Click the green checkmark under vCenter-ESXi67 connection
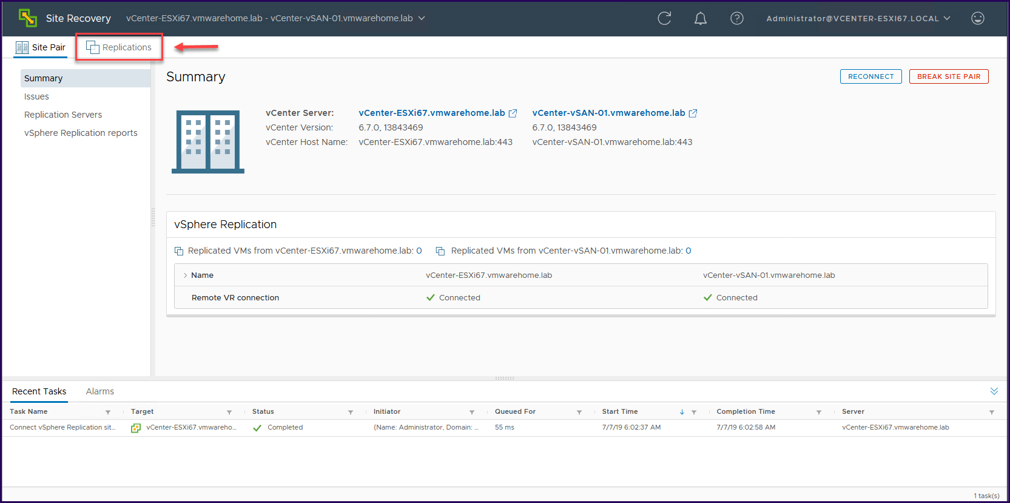This screenshot has width=1010, height=503. pyautogui.click(x=431, y=298)
